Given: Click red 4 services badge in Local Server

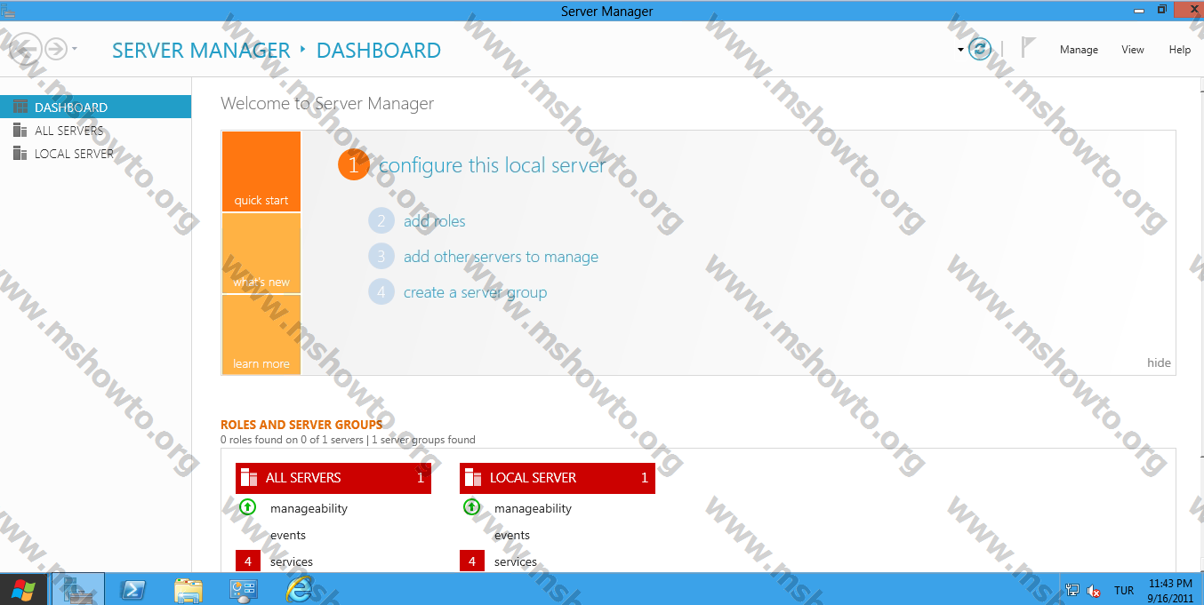Looking at the screenshot, I should 472,561.
